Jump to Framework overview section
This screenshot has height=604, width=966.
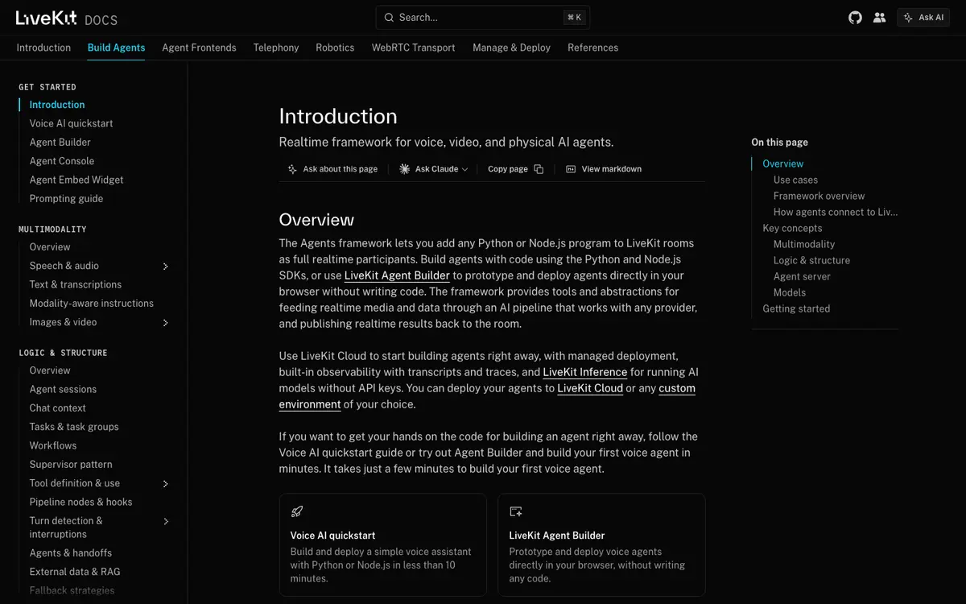coord(819,196)
